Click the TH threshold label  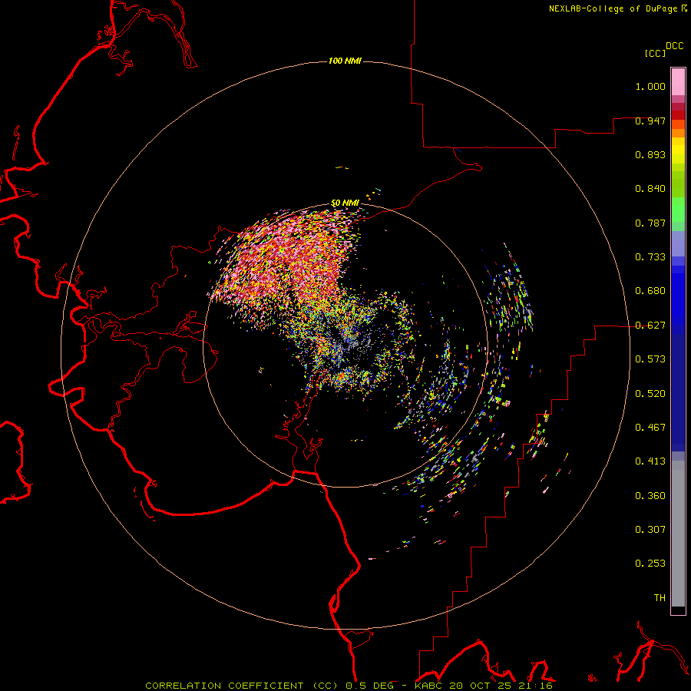(660, 598)
